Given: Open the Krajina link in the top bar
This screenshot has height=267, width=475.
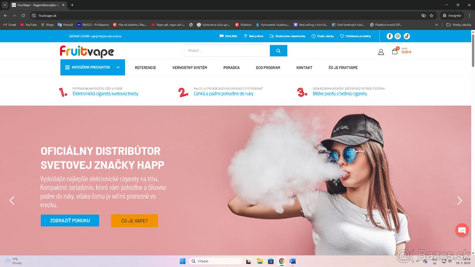Looking at the screenshot, I should click(228, 36).
